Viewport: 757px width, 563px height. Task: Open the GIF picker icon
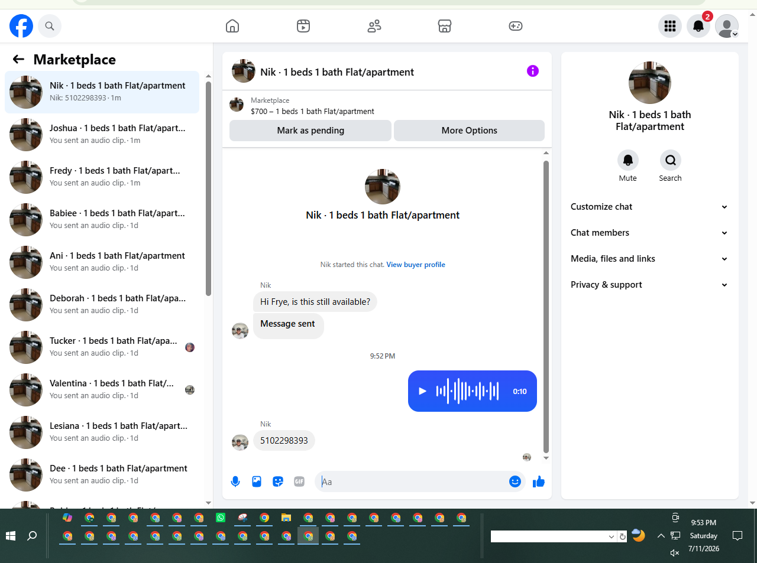coord(299,481)
